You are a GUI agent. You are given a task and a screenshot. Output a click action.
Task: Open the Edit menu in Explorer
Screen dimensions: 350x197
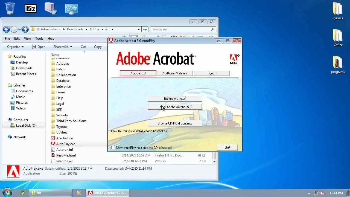pyautogui.click(x=17, y=39)
